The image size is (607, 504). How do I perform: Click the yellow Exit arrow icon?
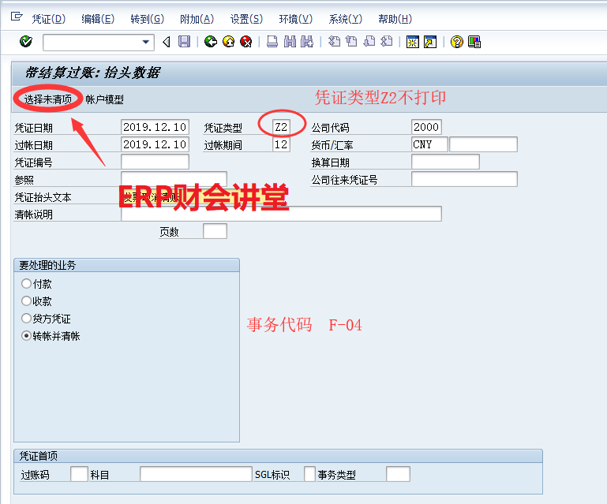click(x=228, y=42)
